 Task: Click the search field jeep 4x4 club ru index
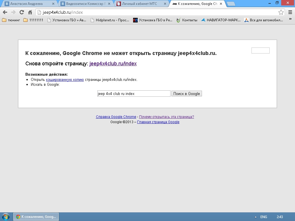[134, 94]
